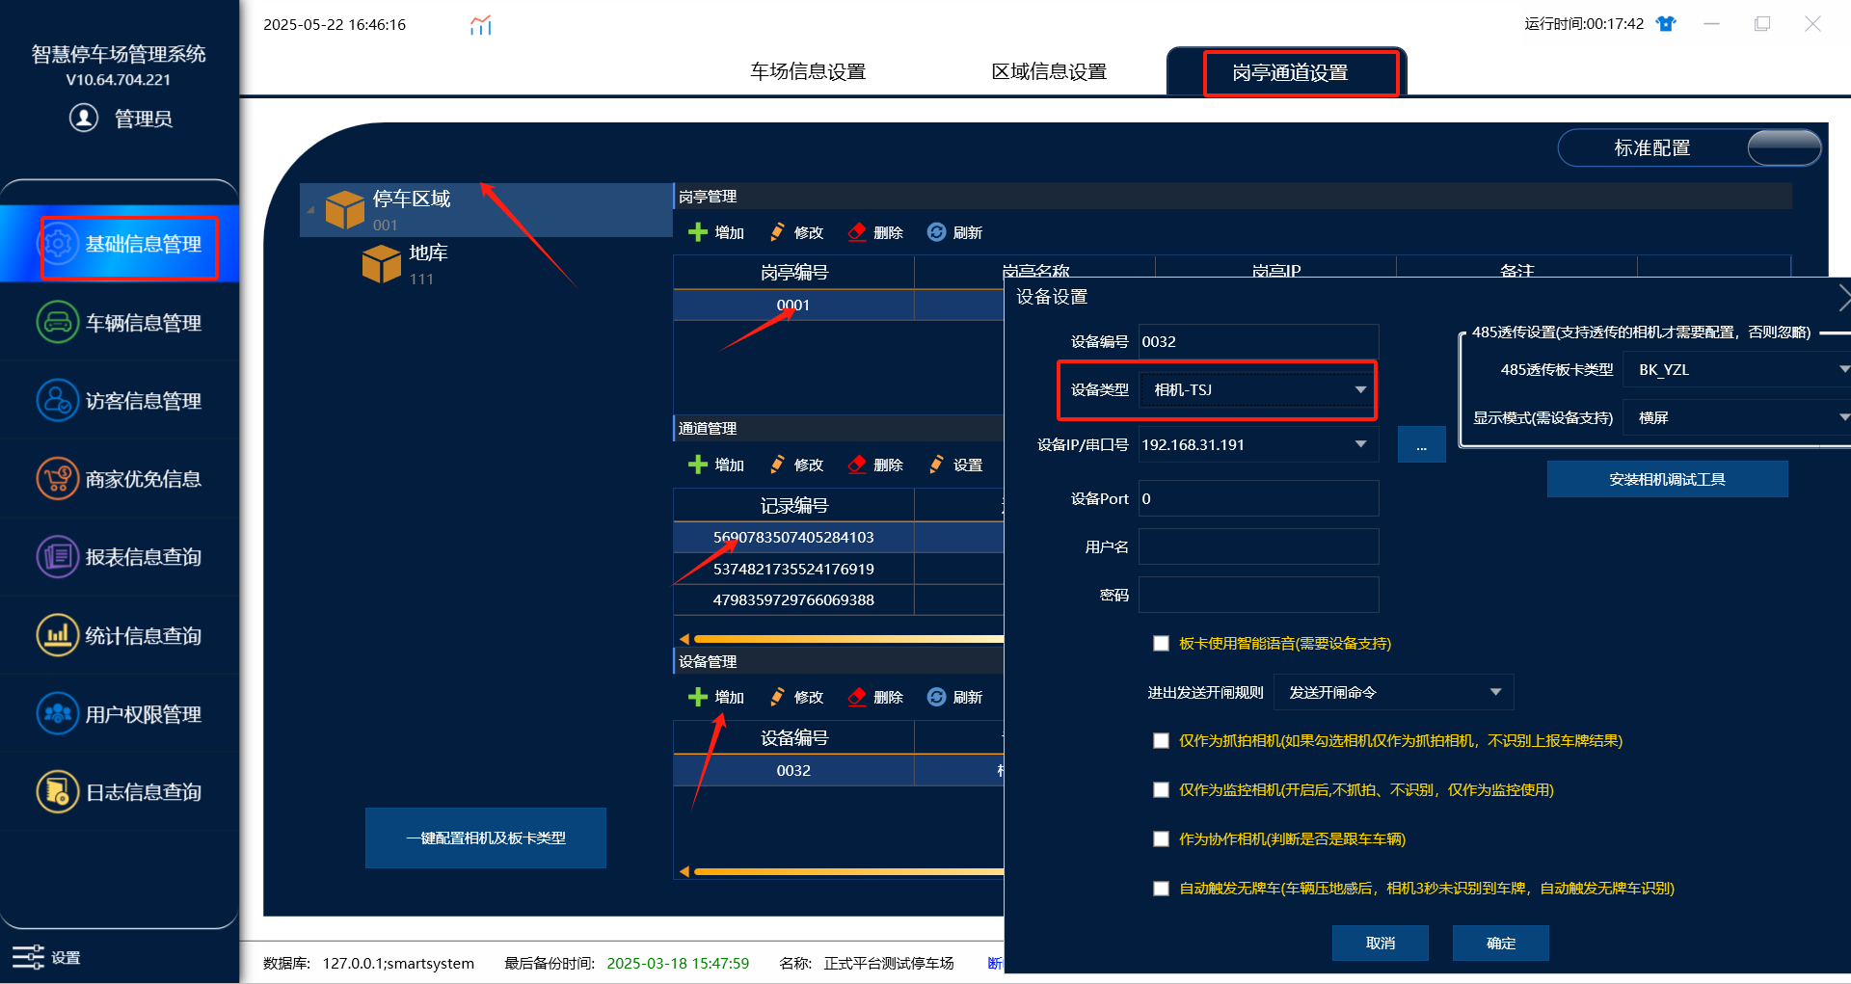The image size is (1851, 984).
Task: Switch to 区域信息设置 tab
Action: pos(1049,72)
